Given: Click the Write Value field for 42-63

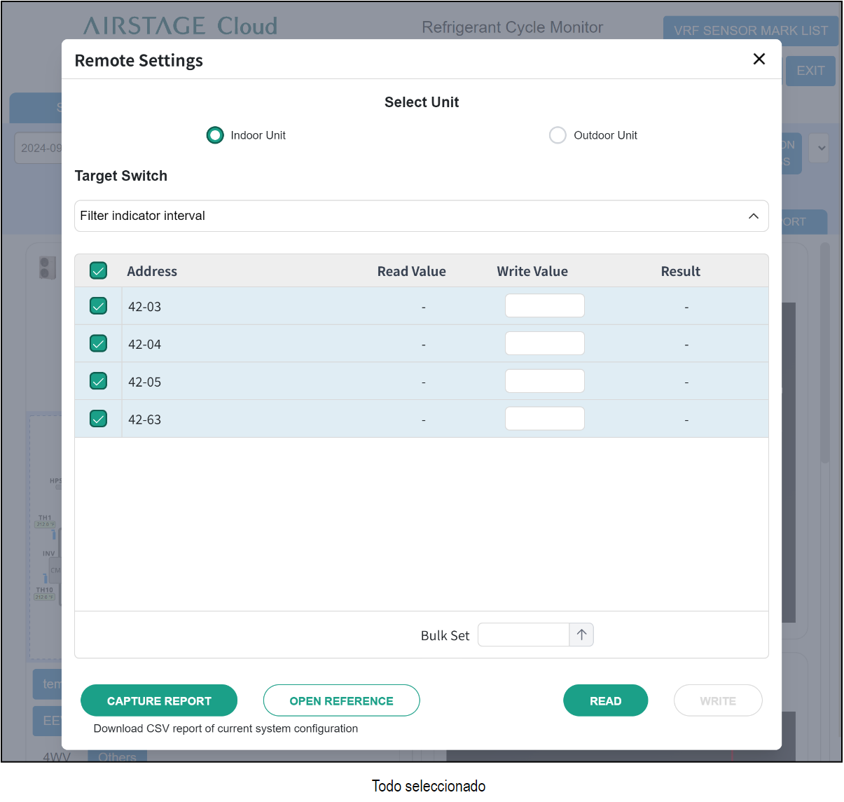Looking at the screenshot, I should pyautogui.click(x=544, y=419).
